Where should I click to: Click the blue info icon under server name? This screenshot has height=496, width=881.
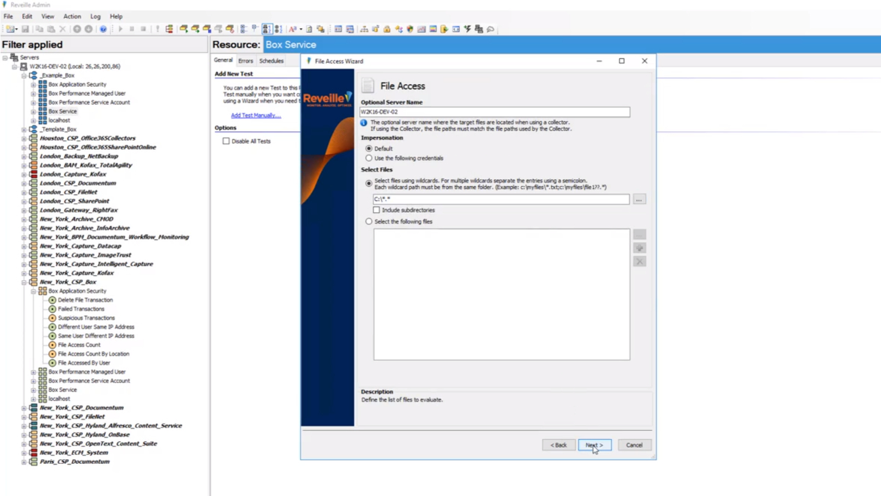pyautogui.click(x=364, y=123)
